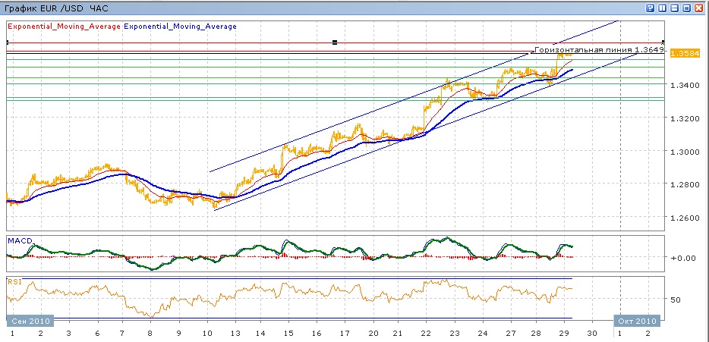This screenshot has height=342, width=709.
Task: Click the two-column icon beside the help button
Action: point(663,8)
